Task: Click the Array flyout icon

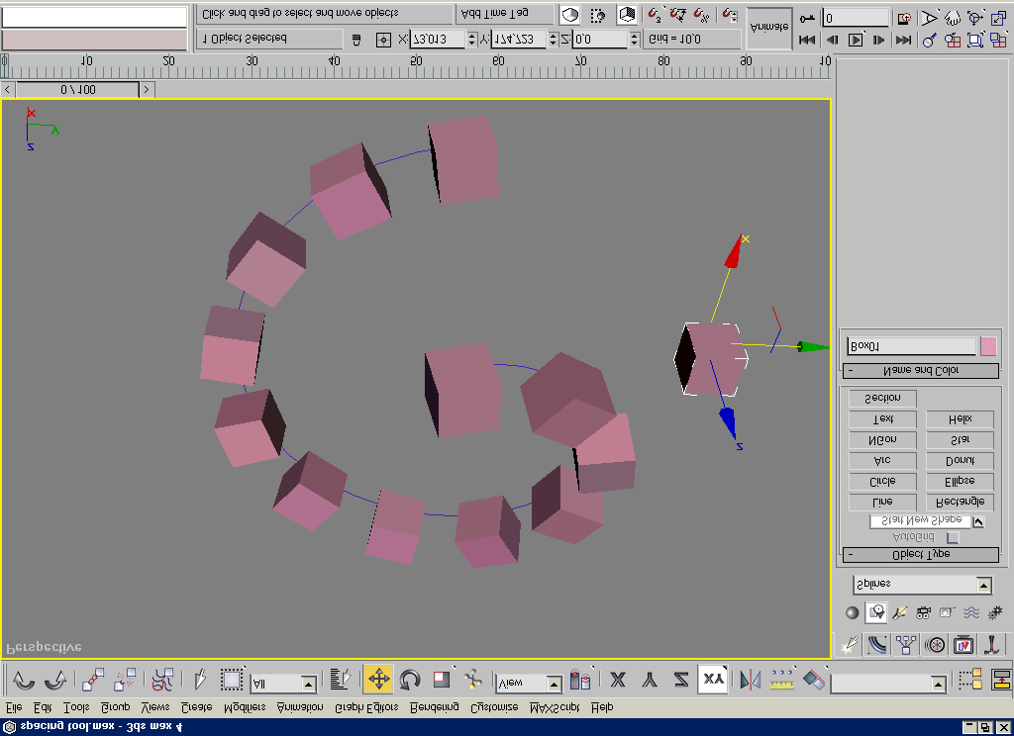Action: click(782, 680)
